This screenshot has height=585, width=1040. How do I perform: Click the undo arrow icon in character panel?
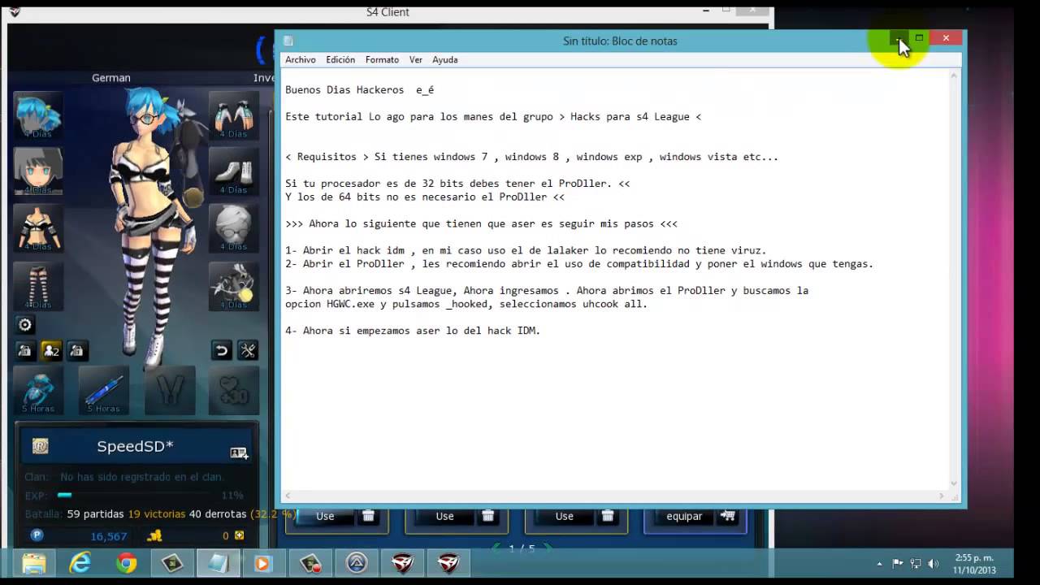coord(221,350)
